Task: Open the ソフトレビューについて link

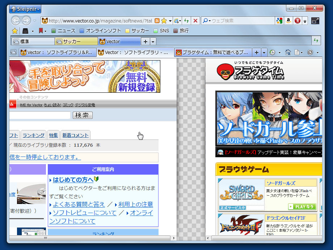Action: [85, 213]
